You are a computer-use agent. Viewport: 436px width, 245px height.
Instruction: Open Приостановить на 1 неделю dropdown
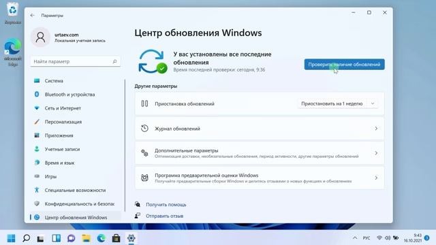(x=338, y=103)
